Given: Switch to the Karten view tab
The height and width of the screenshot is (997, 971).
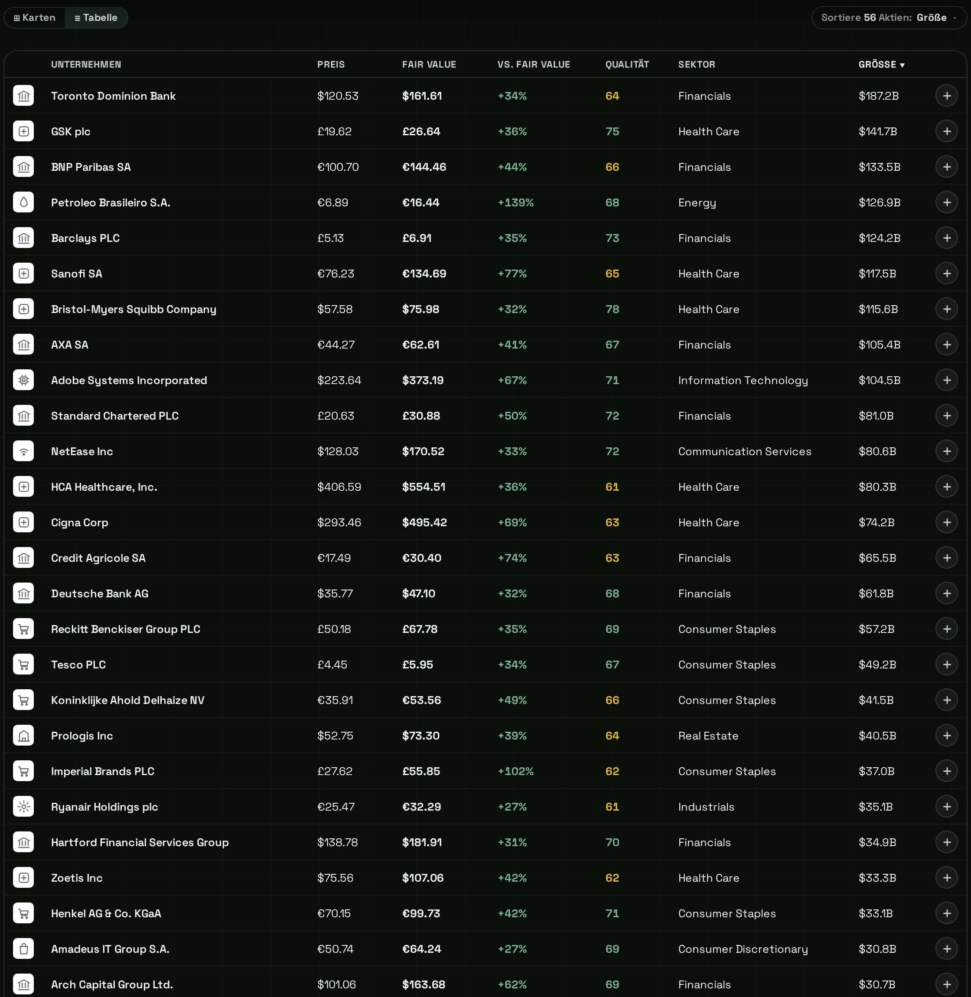Looking at the screenshot, I should (x=35, y=18).
